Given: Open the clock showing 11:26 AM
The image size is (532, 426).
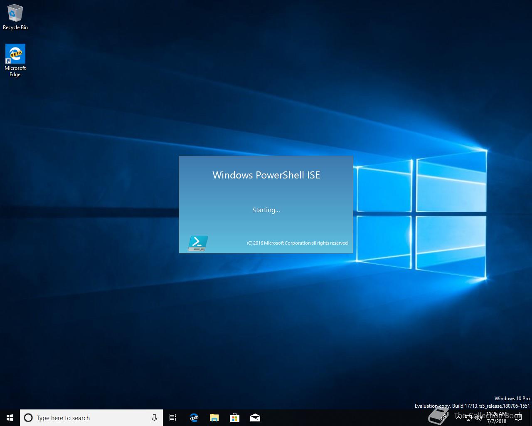Looking at the screenshot, I should (497, 418).
